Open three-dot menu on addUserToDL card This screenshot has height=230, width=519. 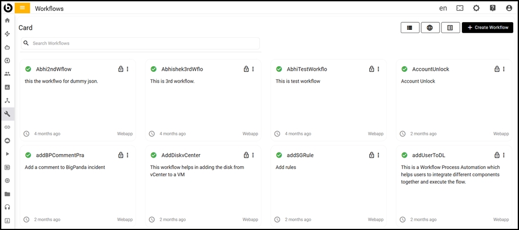504,155
